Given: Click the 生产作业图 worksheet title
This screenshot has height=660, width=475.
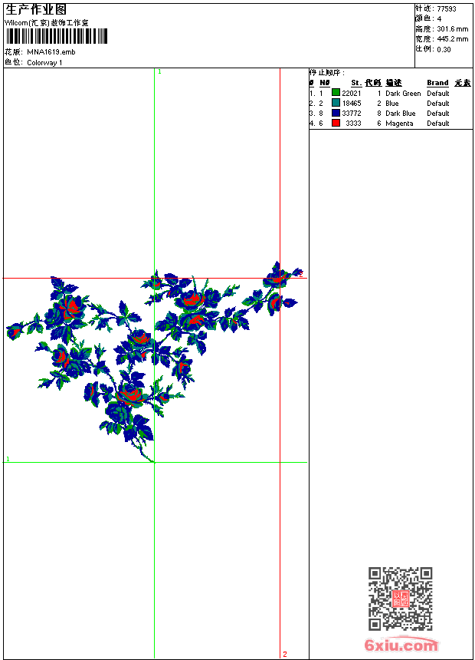Looking at the screenshot, I should point(36,9).
